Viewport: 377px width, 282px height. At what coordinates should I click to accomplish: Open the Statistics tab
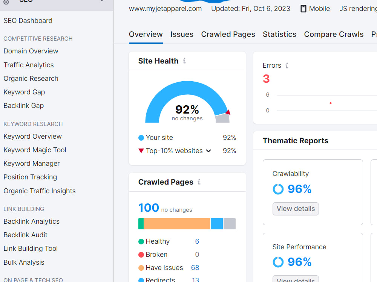[279, 34]
